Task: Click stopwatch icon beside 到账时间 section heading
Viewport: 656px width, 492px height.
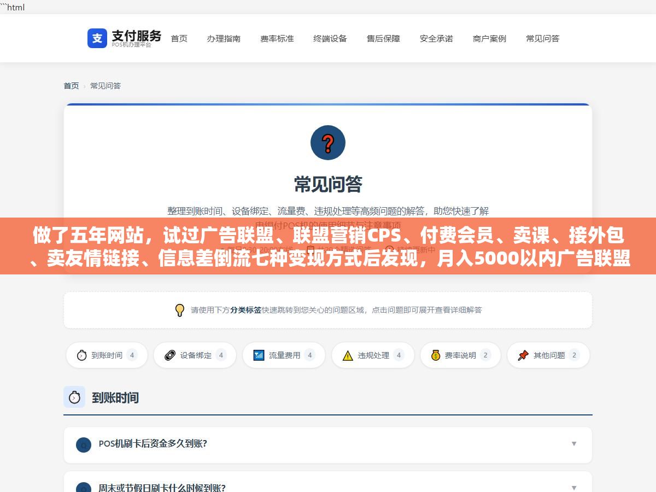Action: 74,397
